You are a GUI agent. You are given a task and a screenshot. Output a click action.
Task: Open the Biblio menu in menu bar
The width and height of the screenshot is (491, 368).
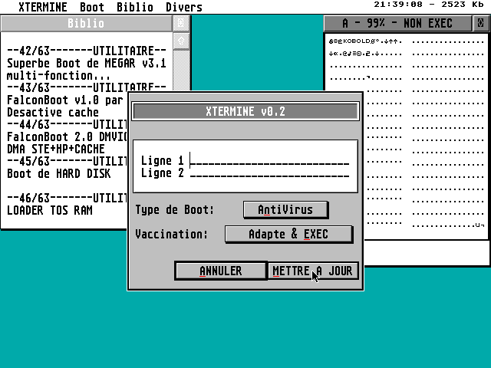[x=134, y=8]
